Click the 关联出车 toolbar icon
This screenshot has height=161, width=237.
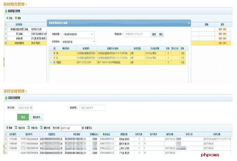[x=29, y=128]
